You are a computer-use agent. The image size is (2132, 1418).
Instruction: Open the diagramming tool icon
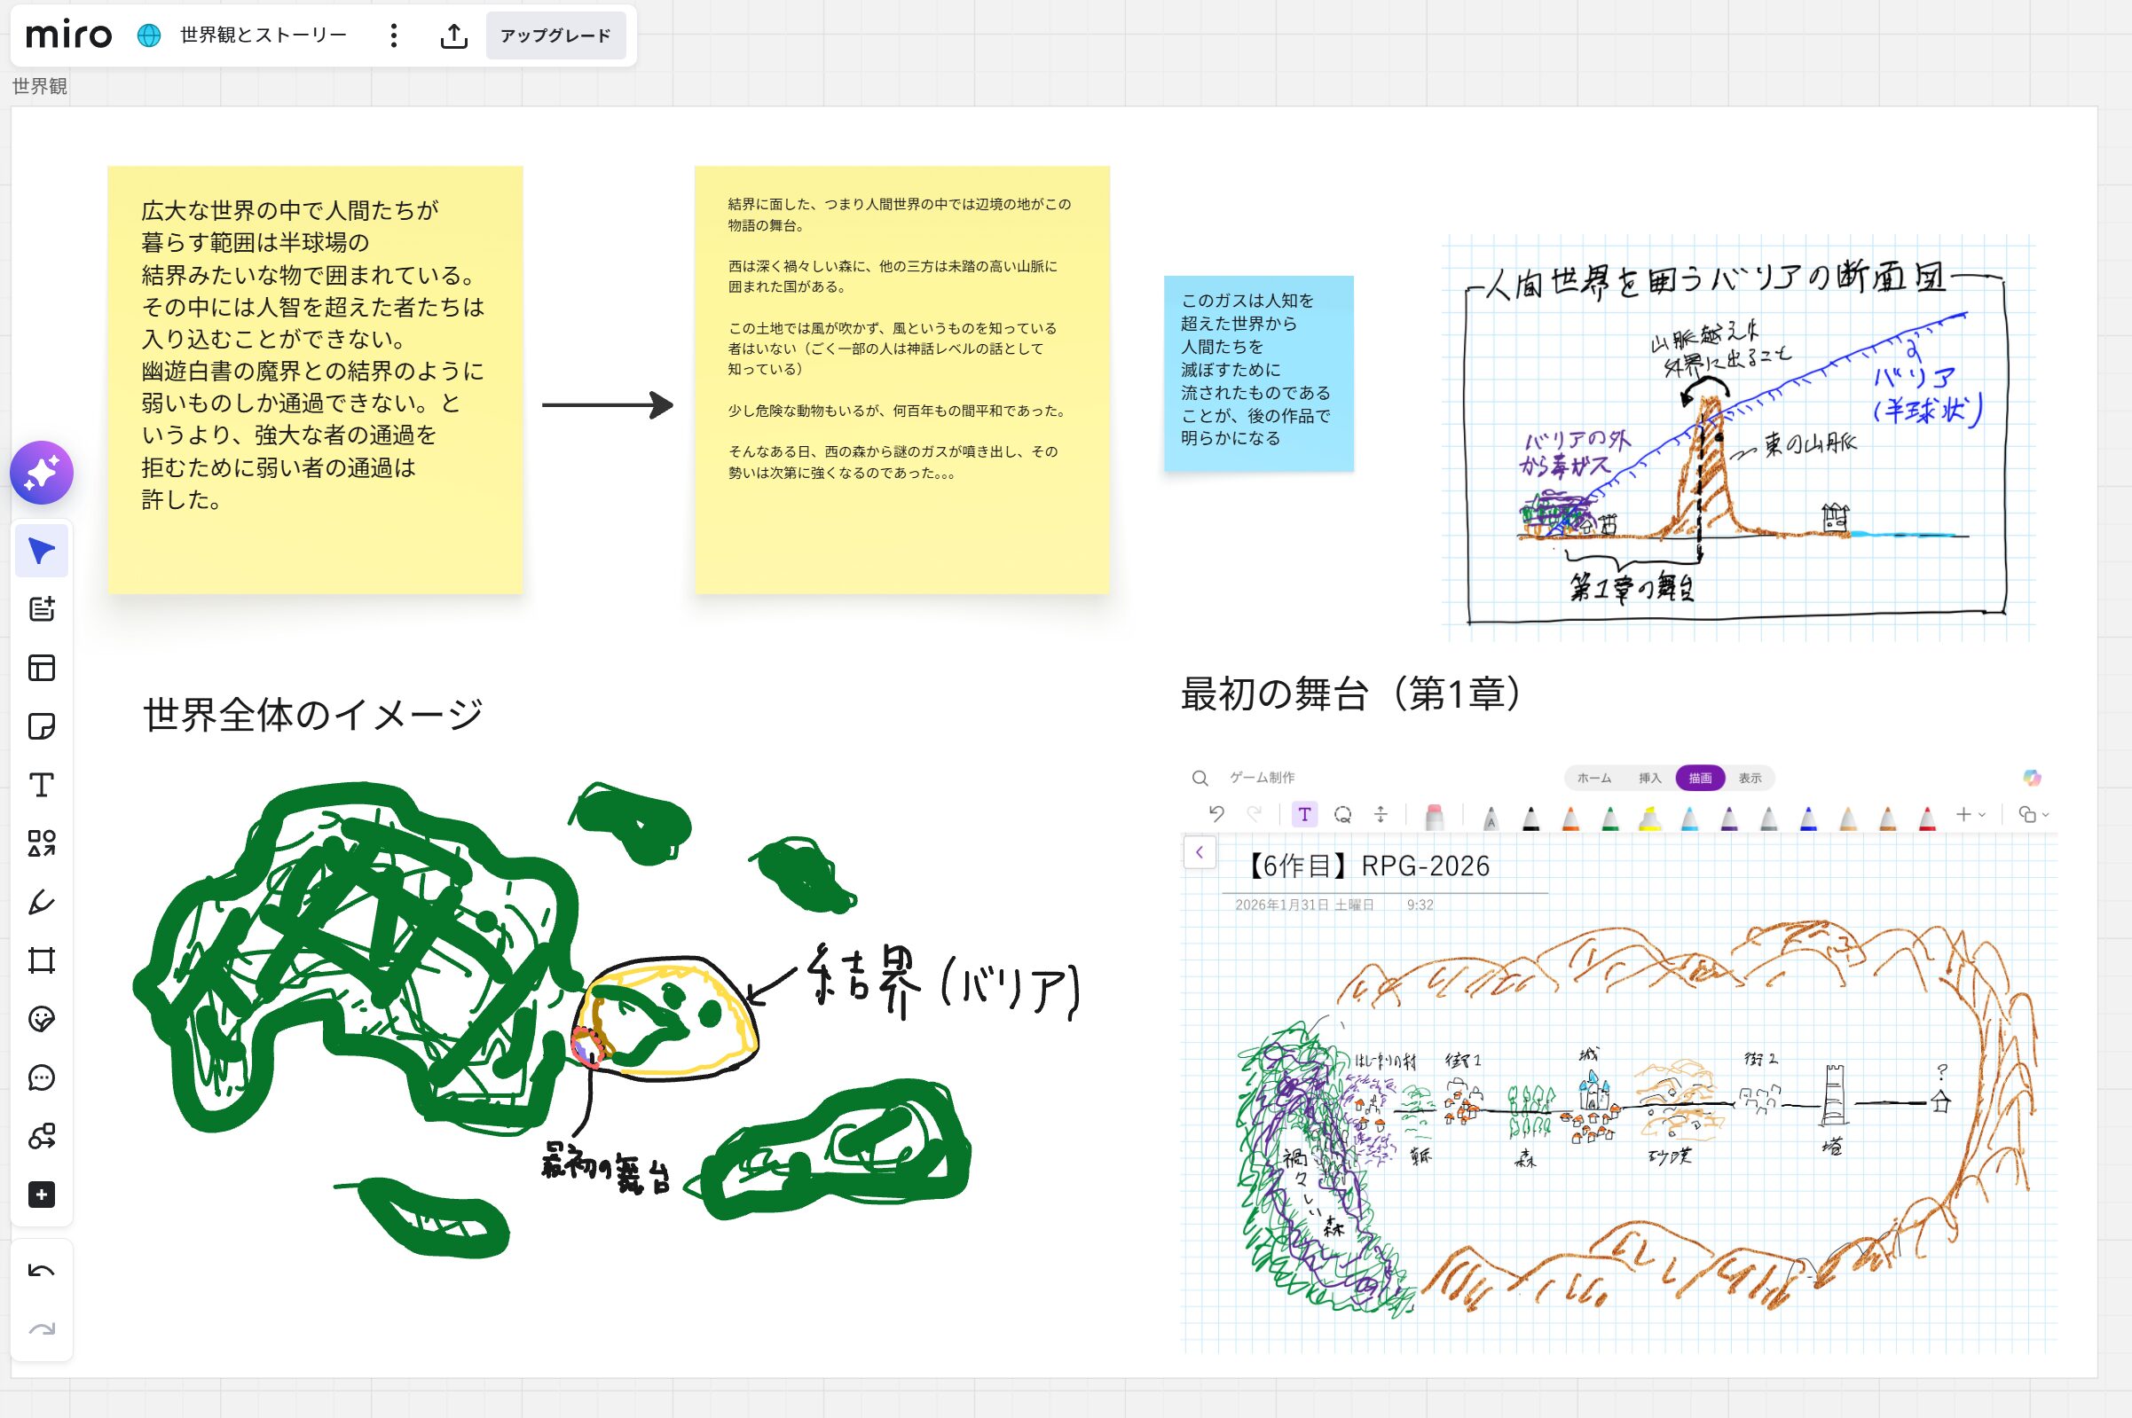pyautogui.click(x=42, y=1137)
